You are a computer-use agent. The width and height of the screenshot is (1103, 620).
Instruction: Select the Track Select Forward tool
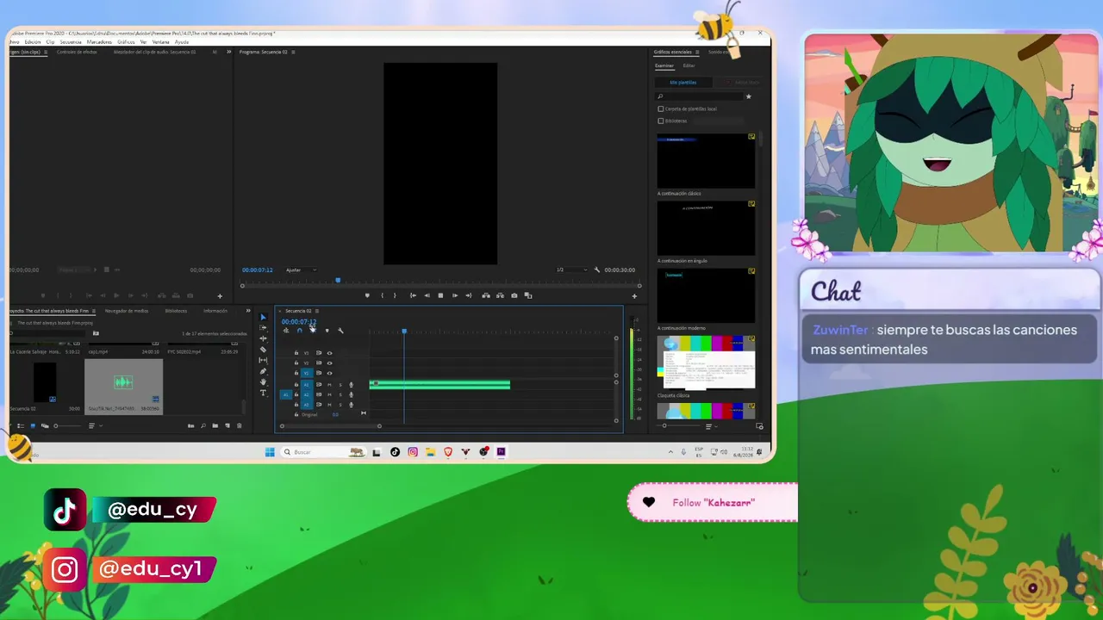pos(264,328)
